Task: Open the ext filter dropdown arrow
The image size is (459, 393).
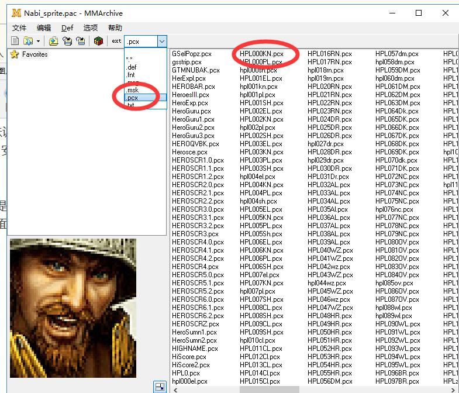Action: coord(162,42)
